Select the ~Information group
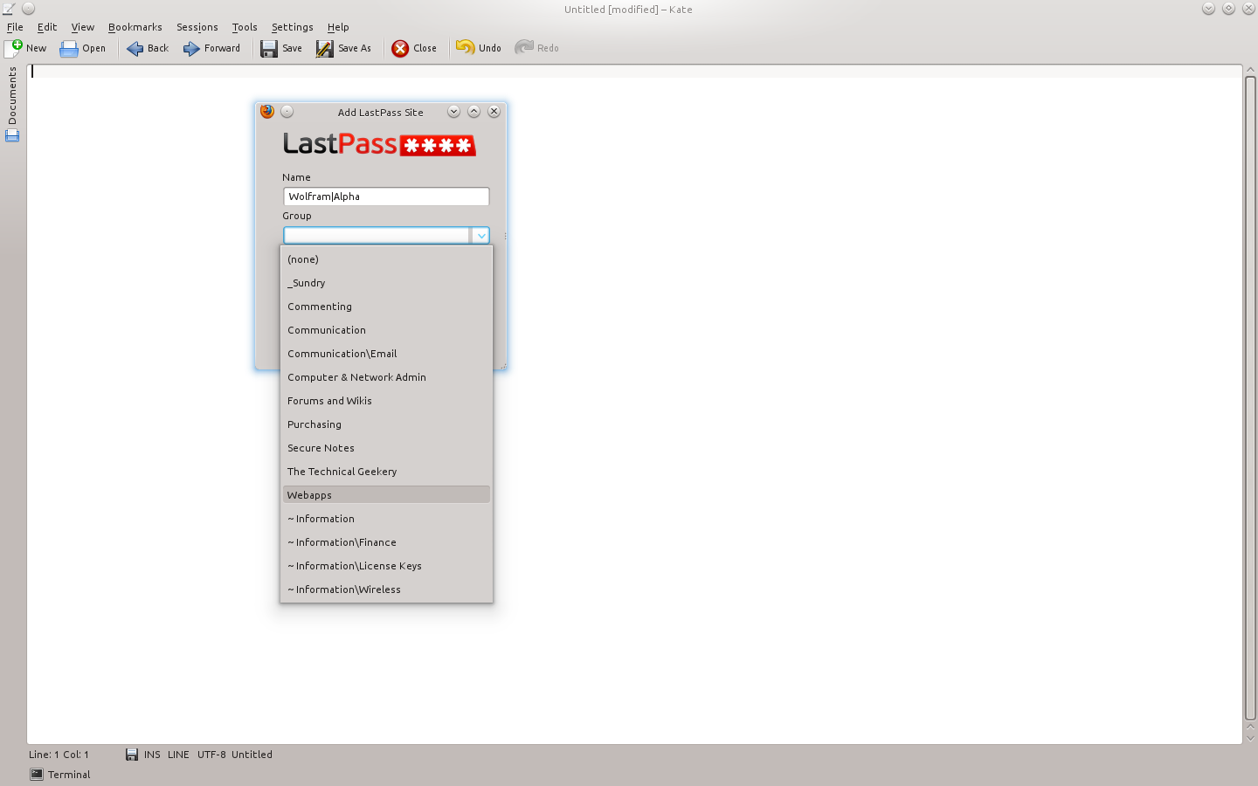 (386, 519)
